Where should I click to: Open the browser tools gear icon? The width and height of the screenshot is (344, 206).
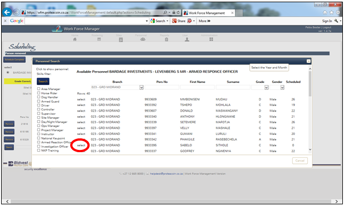point(338,13)
